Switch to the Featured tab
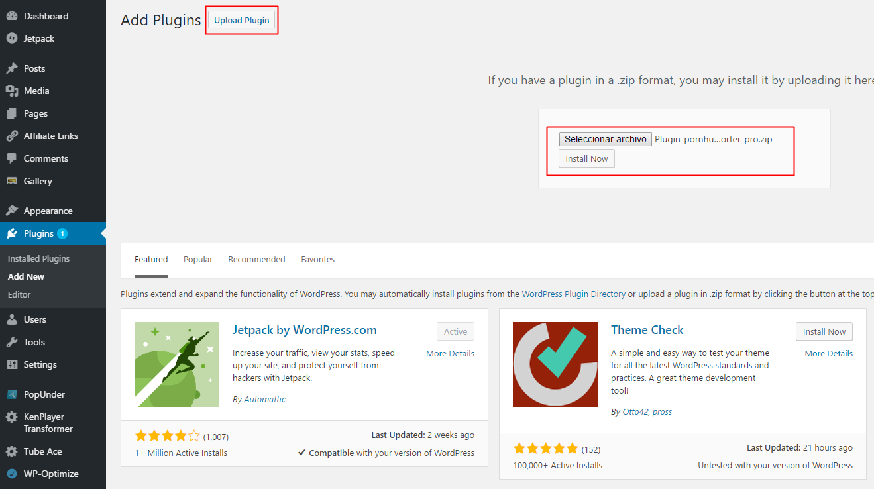 [x=151, y=259]
